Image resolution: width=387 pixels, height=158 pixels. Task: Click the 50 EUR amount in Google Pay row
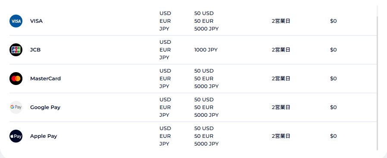pos(203,107)
